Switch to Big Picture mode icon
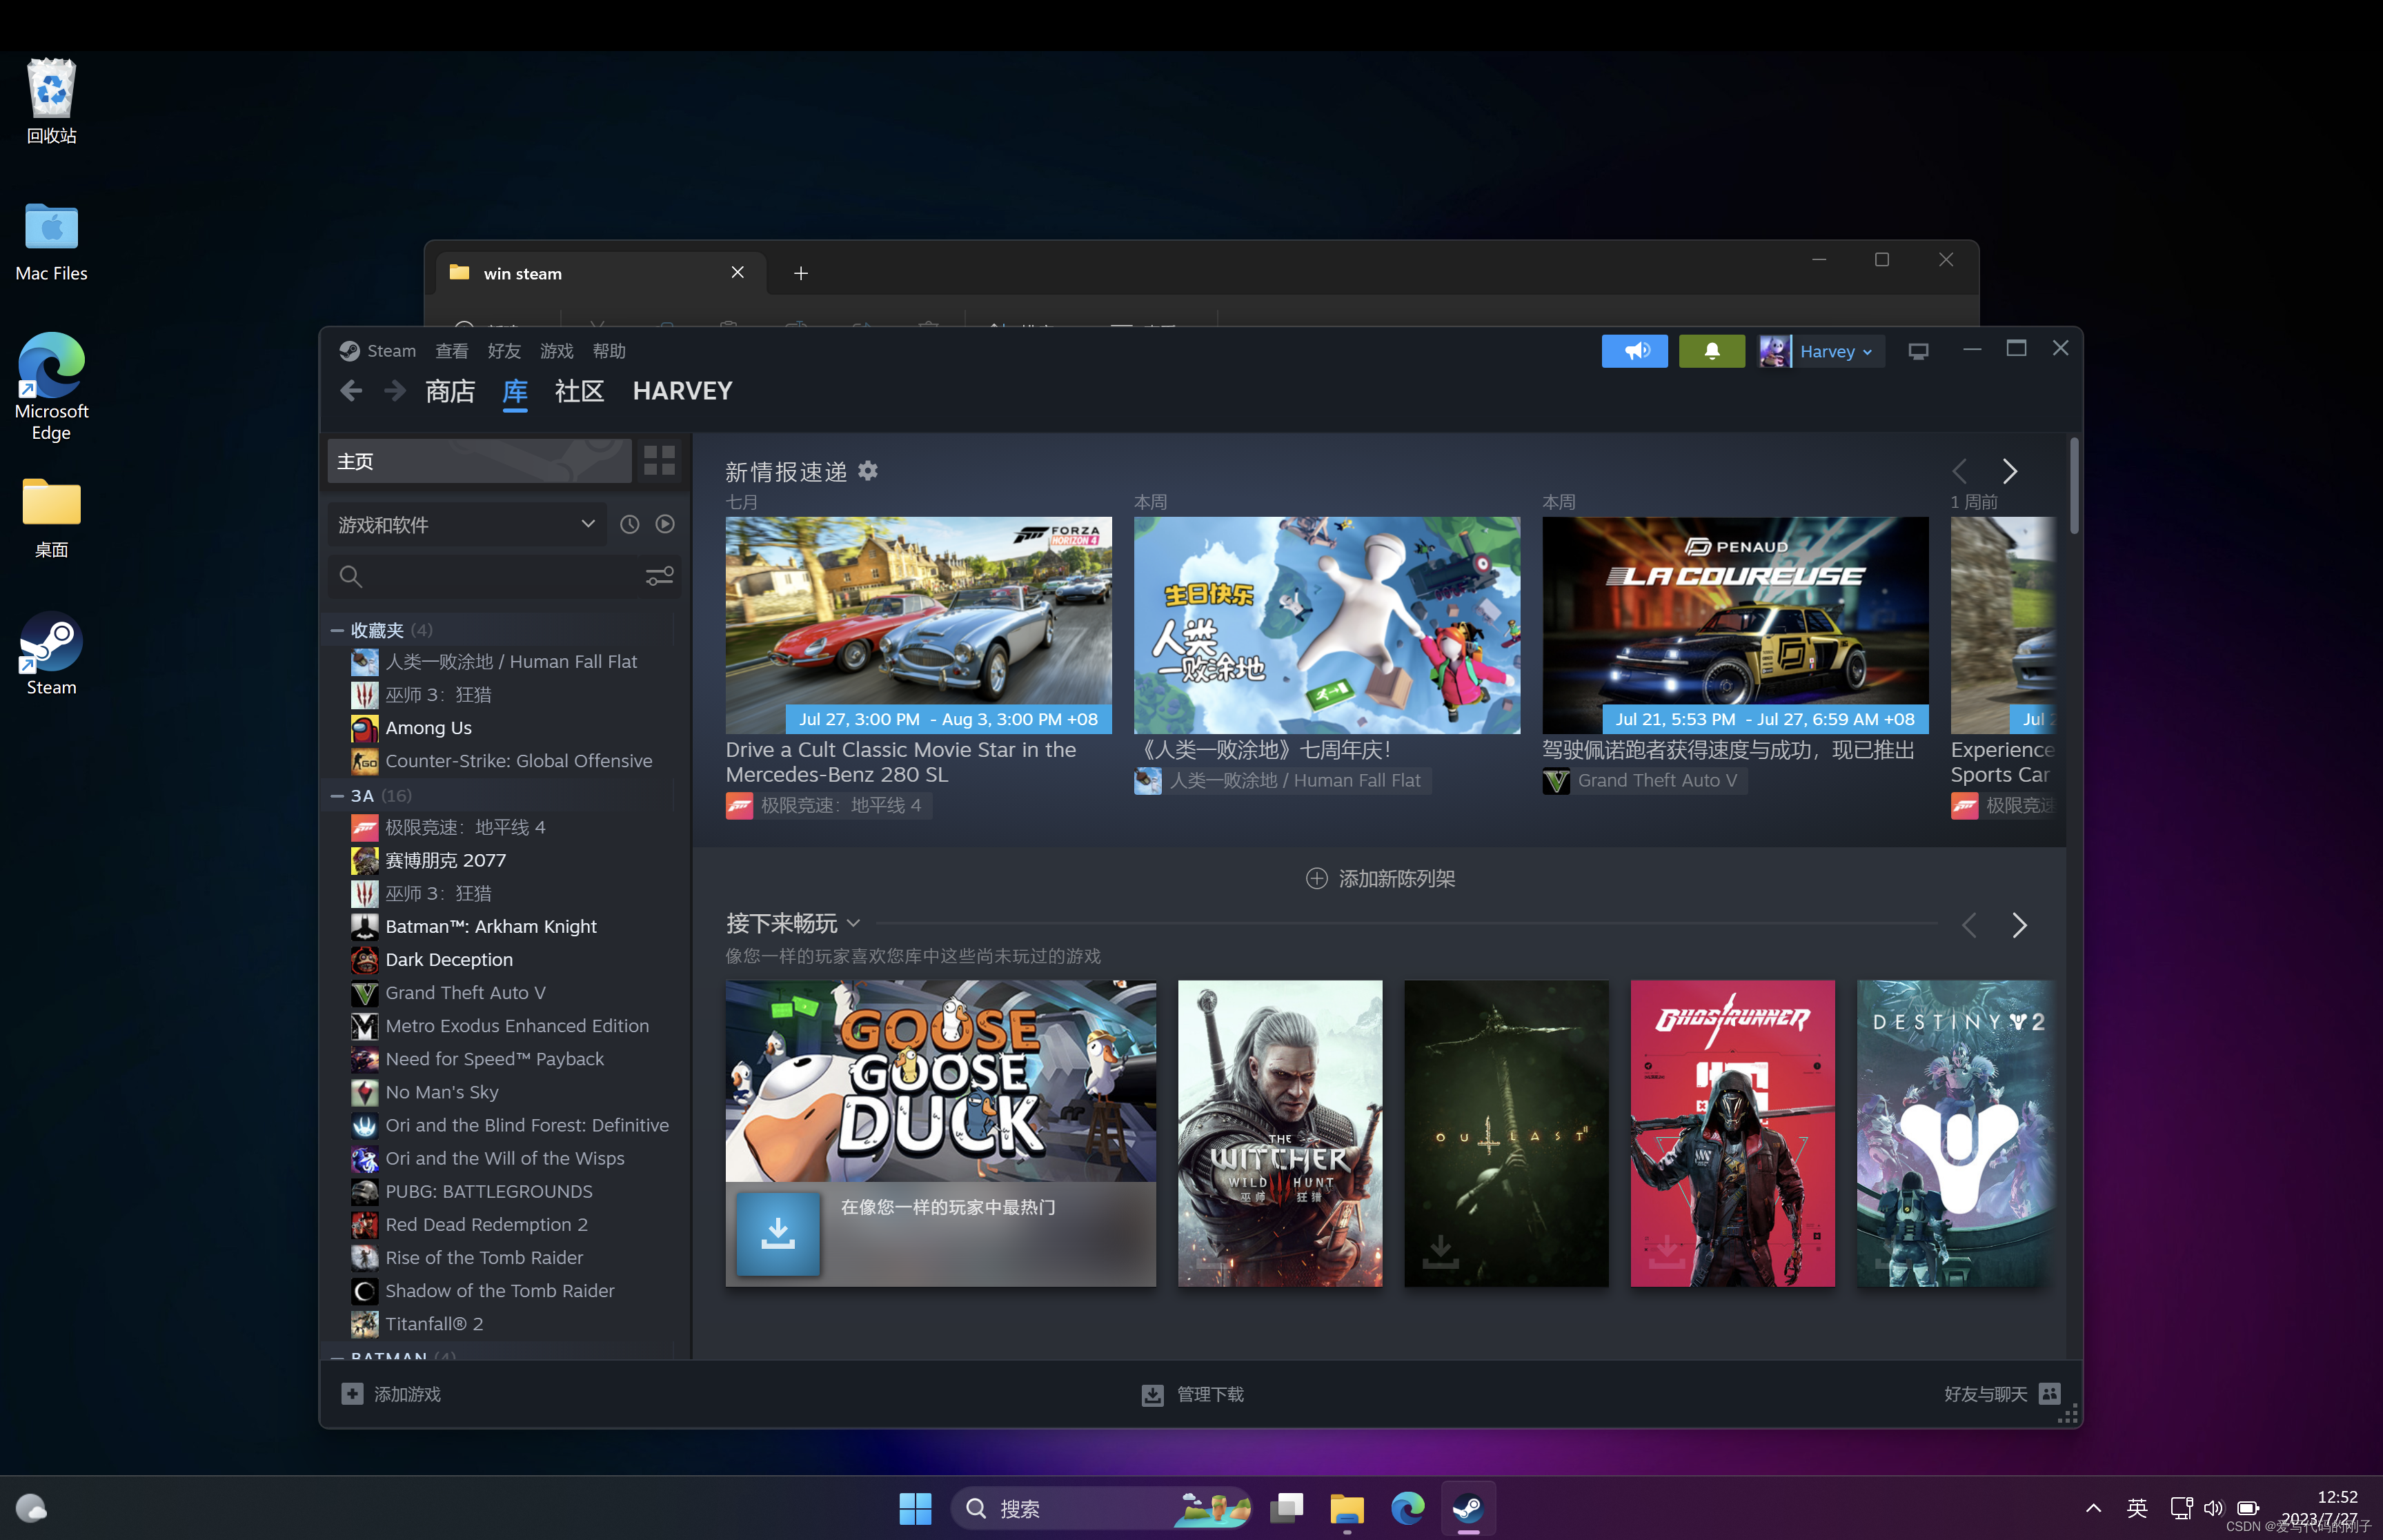 tap(1917, 351)
